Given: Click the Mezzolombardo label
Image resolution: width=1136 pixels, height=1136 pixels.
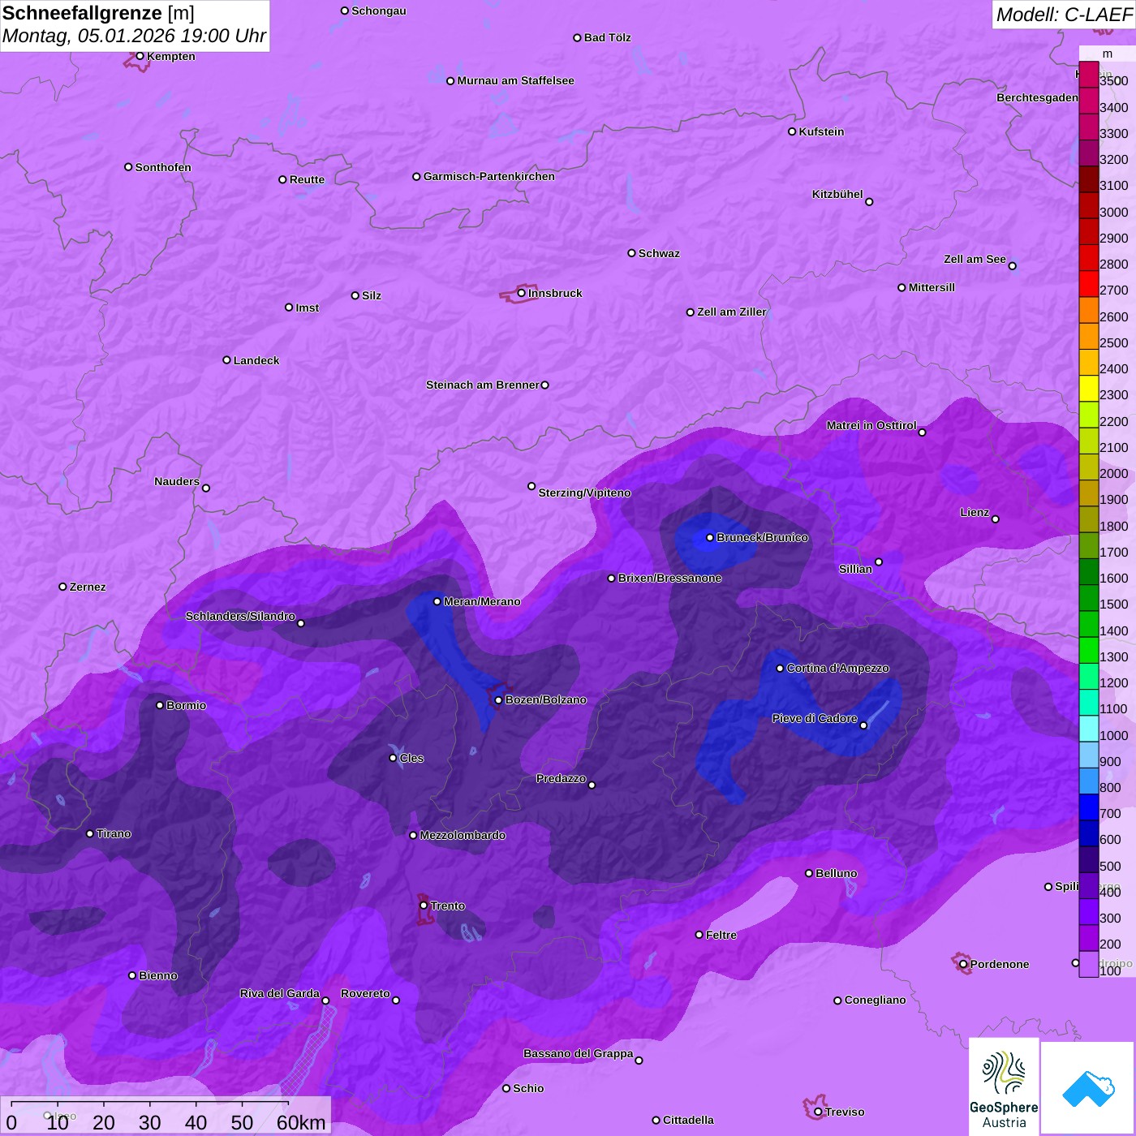Looking at the screenshot, I should pyautogui.click(x=463, y=835).
